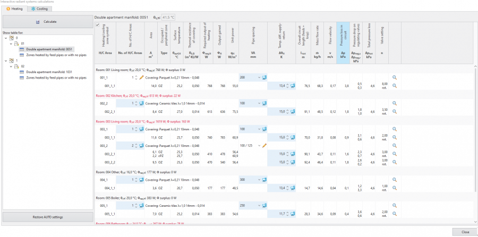Select the Heating tab
478x237 pixels.
(14, 9)
